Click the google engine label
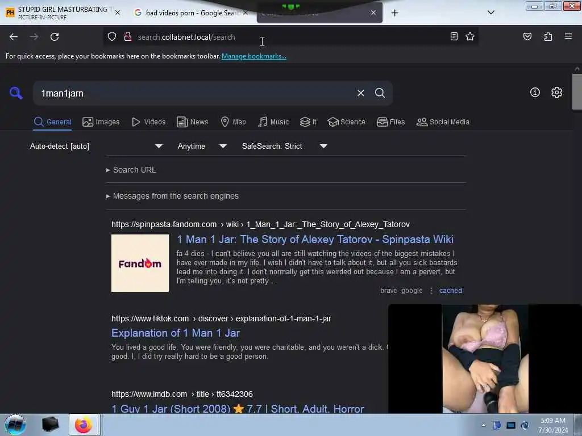Screen dimensions: 582x436 coord(411,291)
